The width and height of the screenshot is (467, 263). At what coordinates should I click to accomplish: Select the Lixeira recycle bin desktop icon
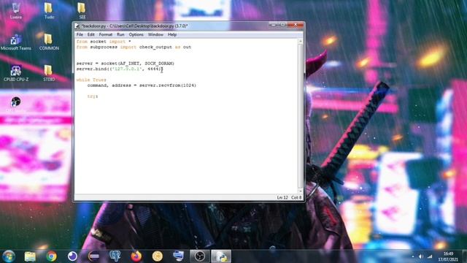(16, 11)
